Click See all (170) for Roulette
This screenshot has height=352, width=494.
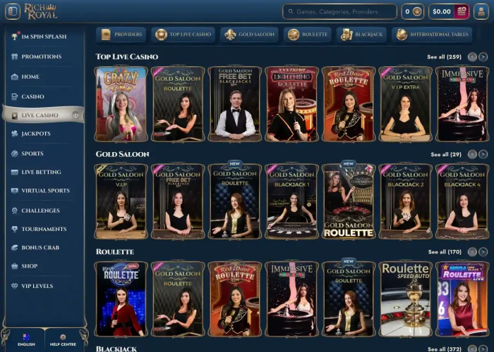tap(445, 252)
